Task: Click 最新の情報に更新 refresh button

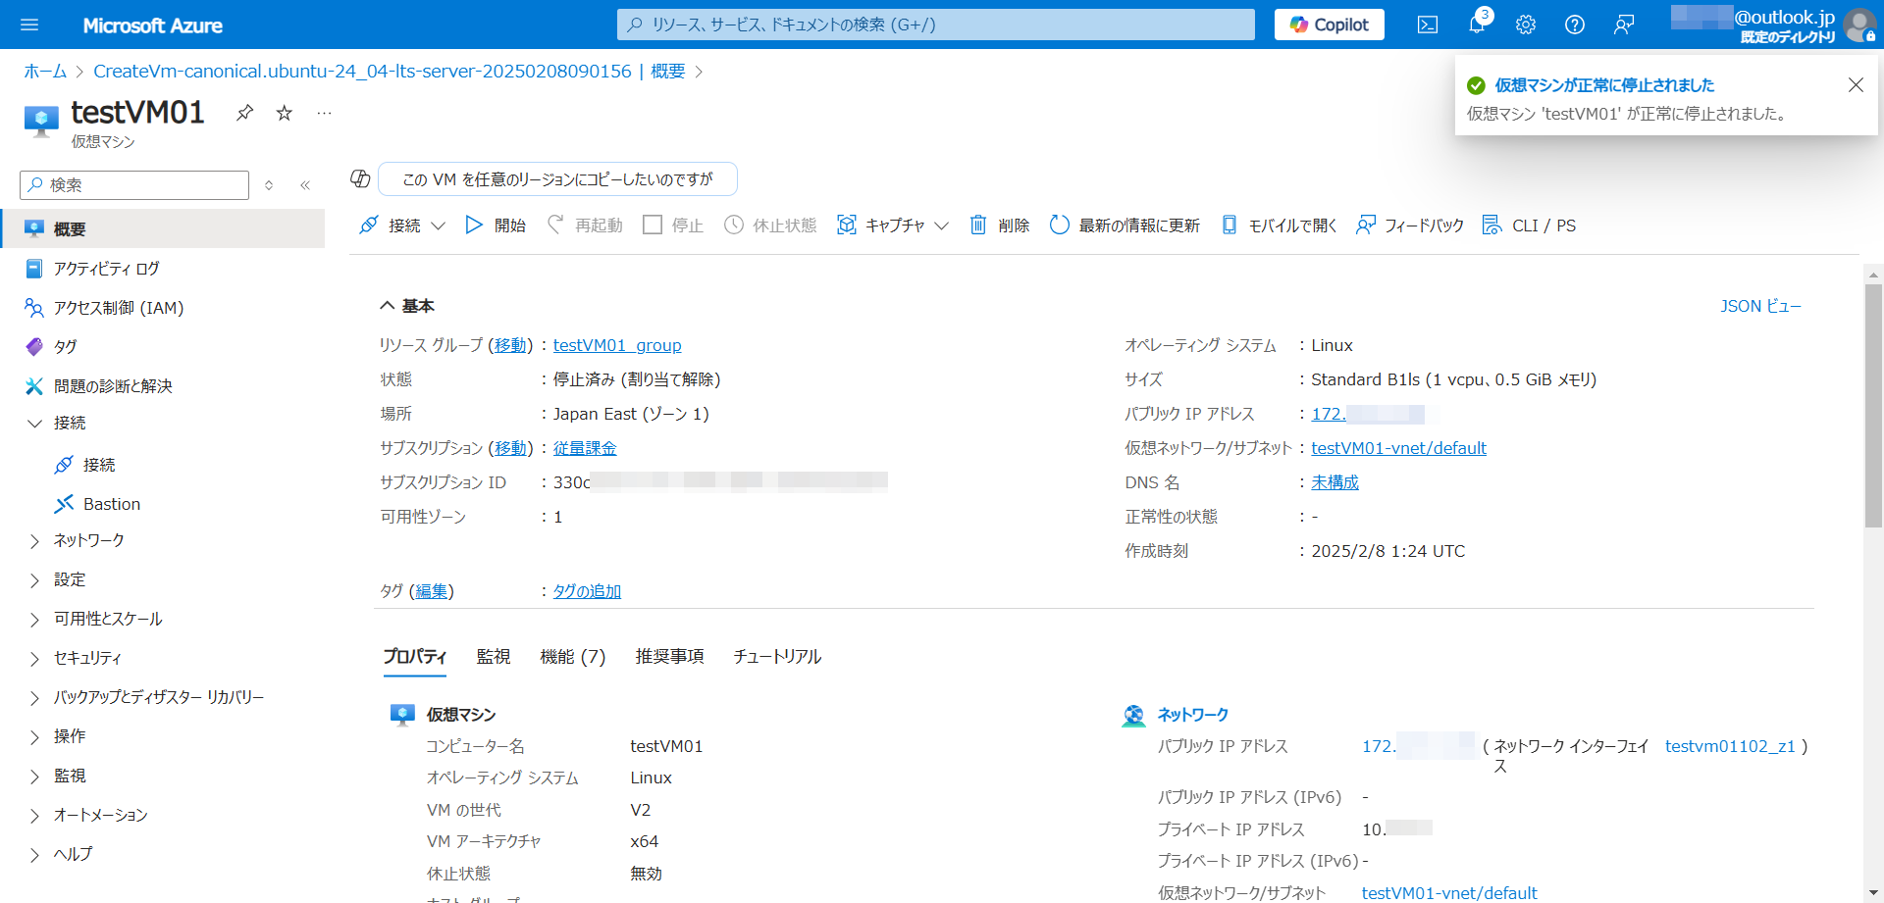Action: (x=1125, y=226)
